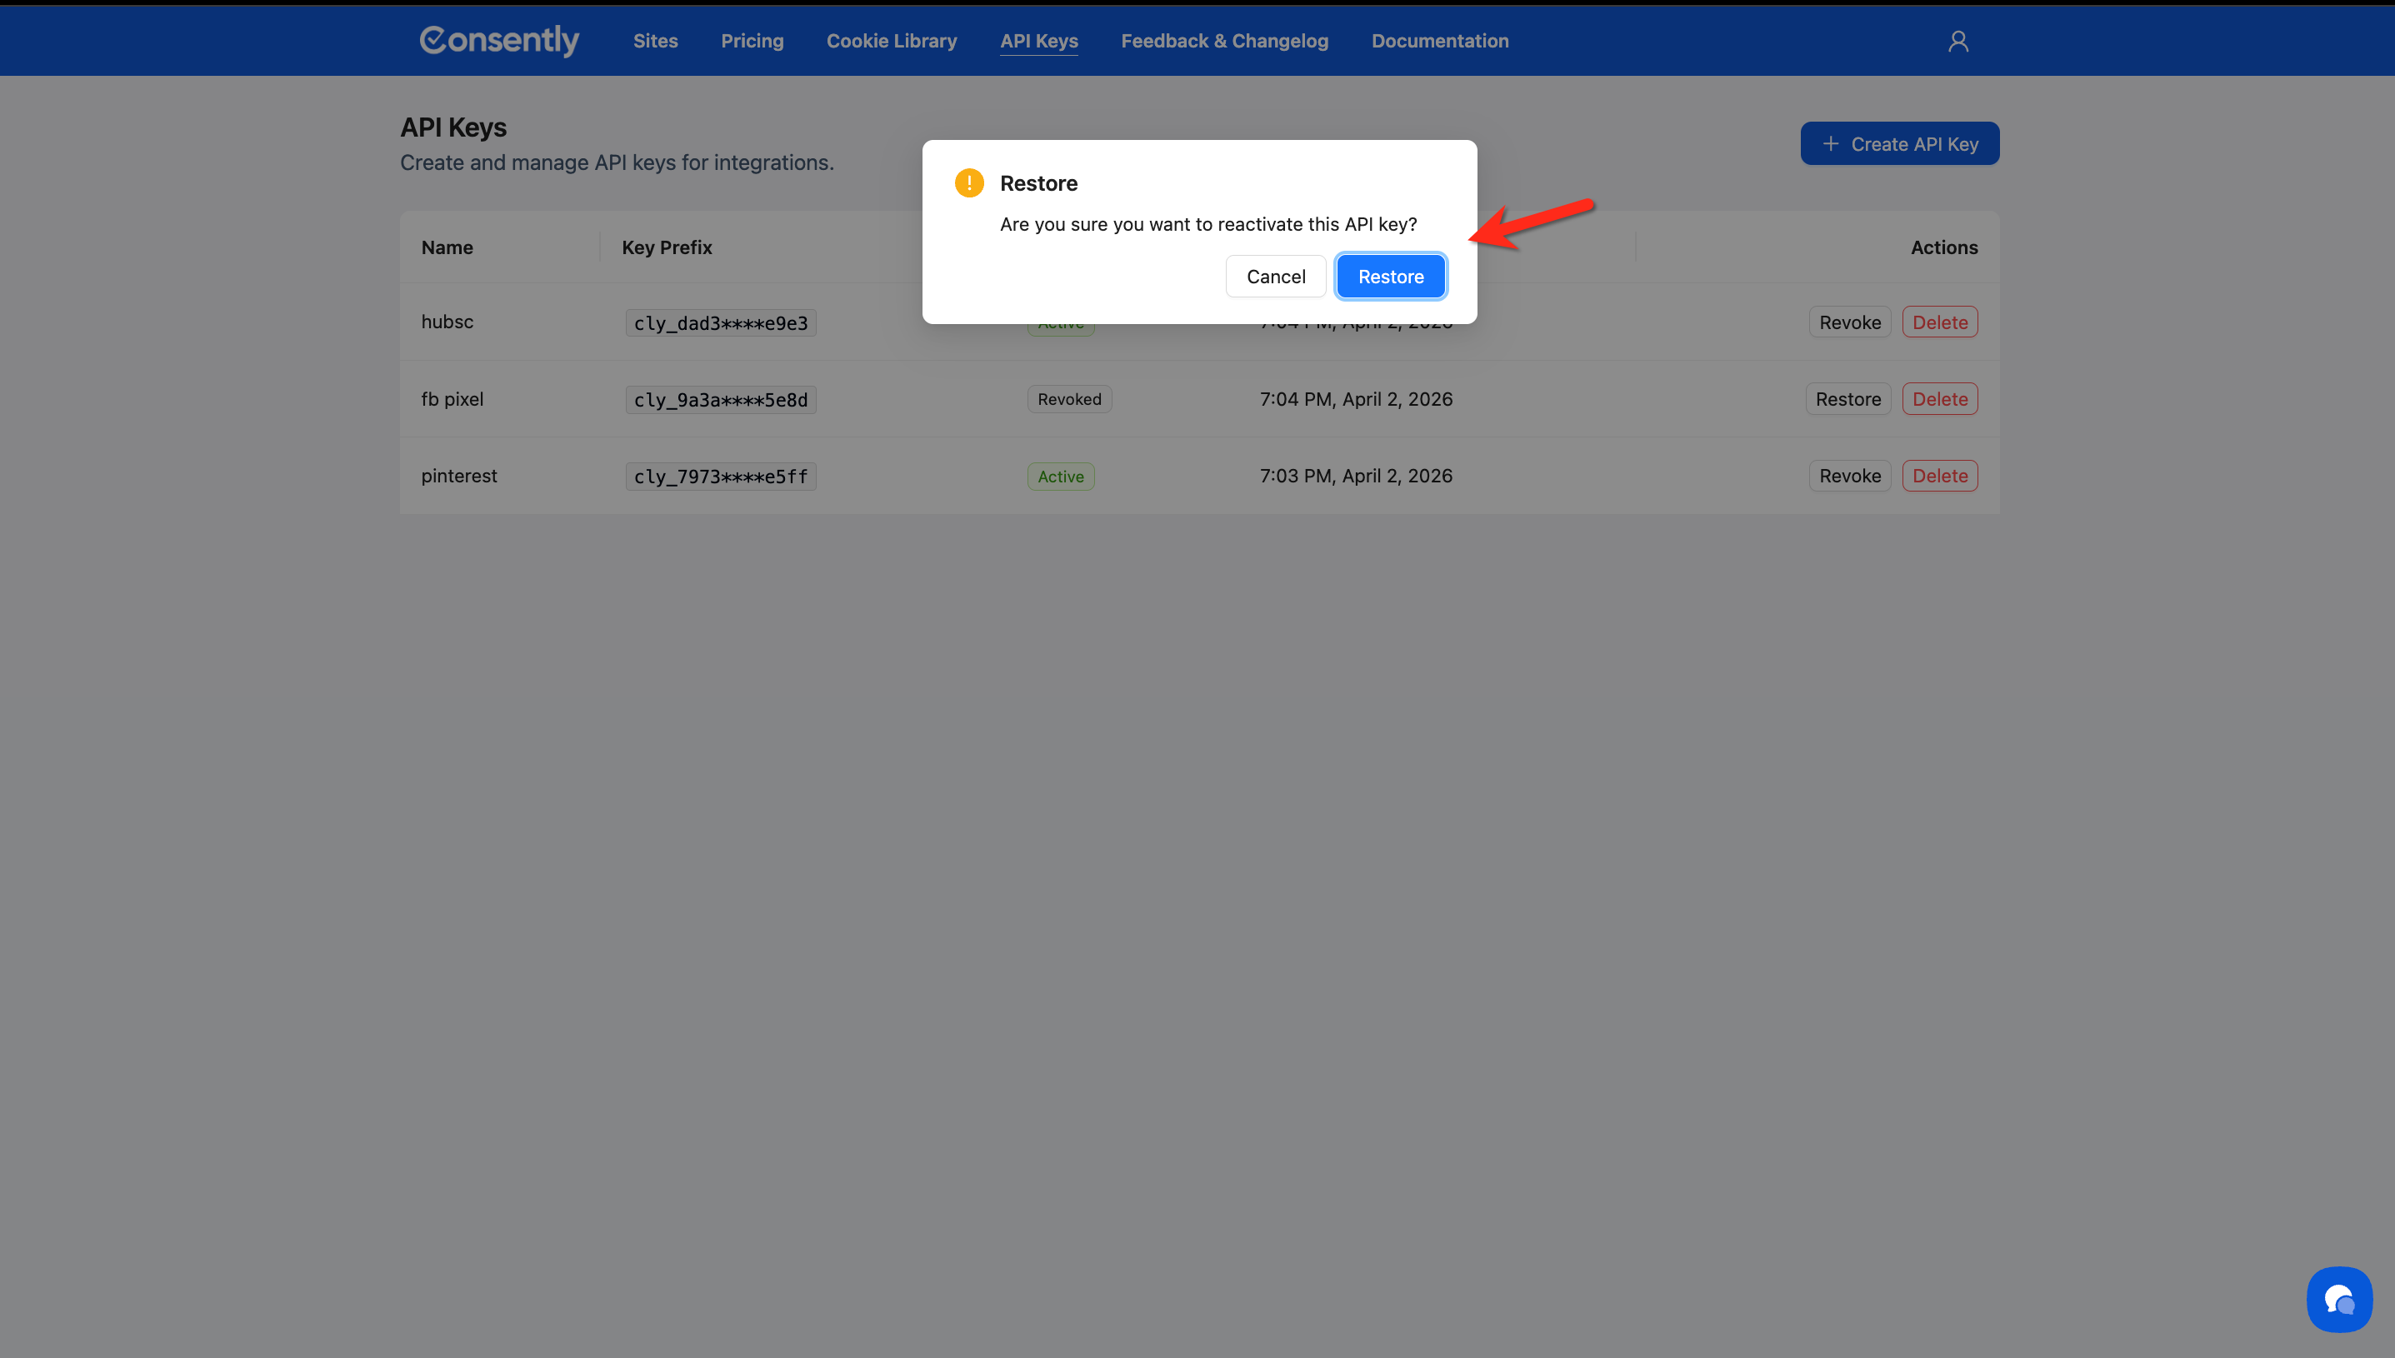Confirm with the blue Restore button
Screen dimensions: 2395x1358
pos(1390,276)
